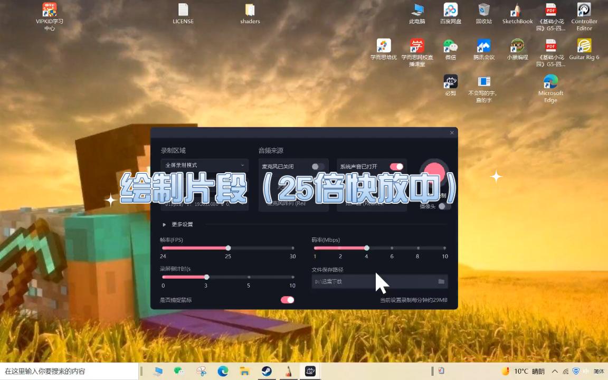Viewport: 608px width, 380px height.
Task: Click the 文件保存路径 save path field
Action: (x=369, y=281)
